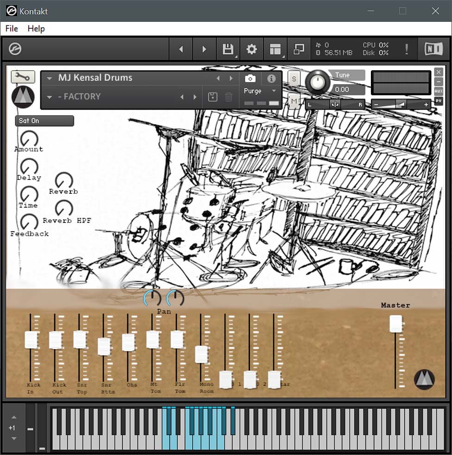This screenshot has width=452, height=455.
Task: Click the save disk icon in toolbar
Action: 228,49
